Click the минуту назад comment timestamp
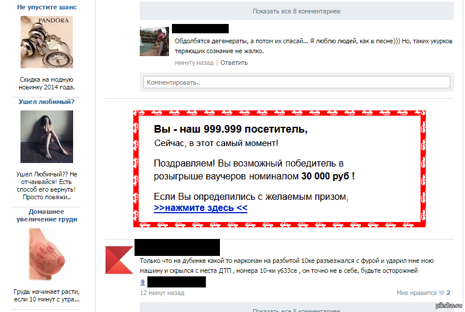Screen dimensions: 465x312 [194, 63]
